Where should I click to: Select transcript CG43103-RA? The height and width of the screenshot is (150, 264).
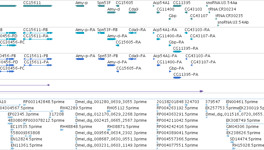click(186, 33)
